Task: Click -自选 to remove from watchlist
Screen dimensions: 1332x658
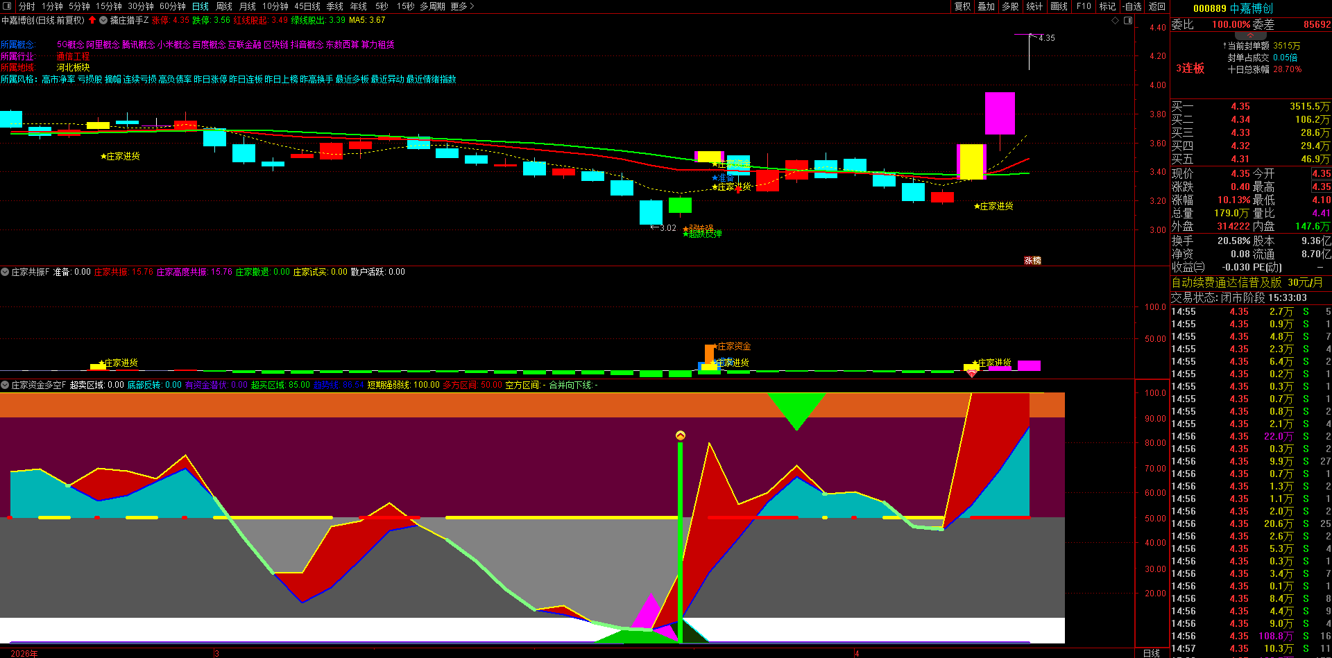Action: (1132, 6)
